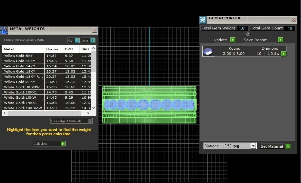Collapse the Gem Reporter header with round arrow

pyautogui.click(x=248, y=34)
